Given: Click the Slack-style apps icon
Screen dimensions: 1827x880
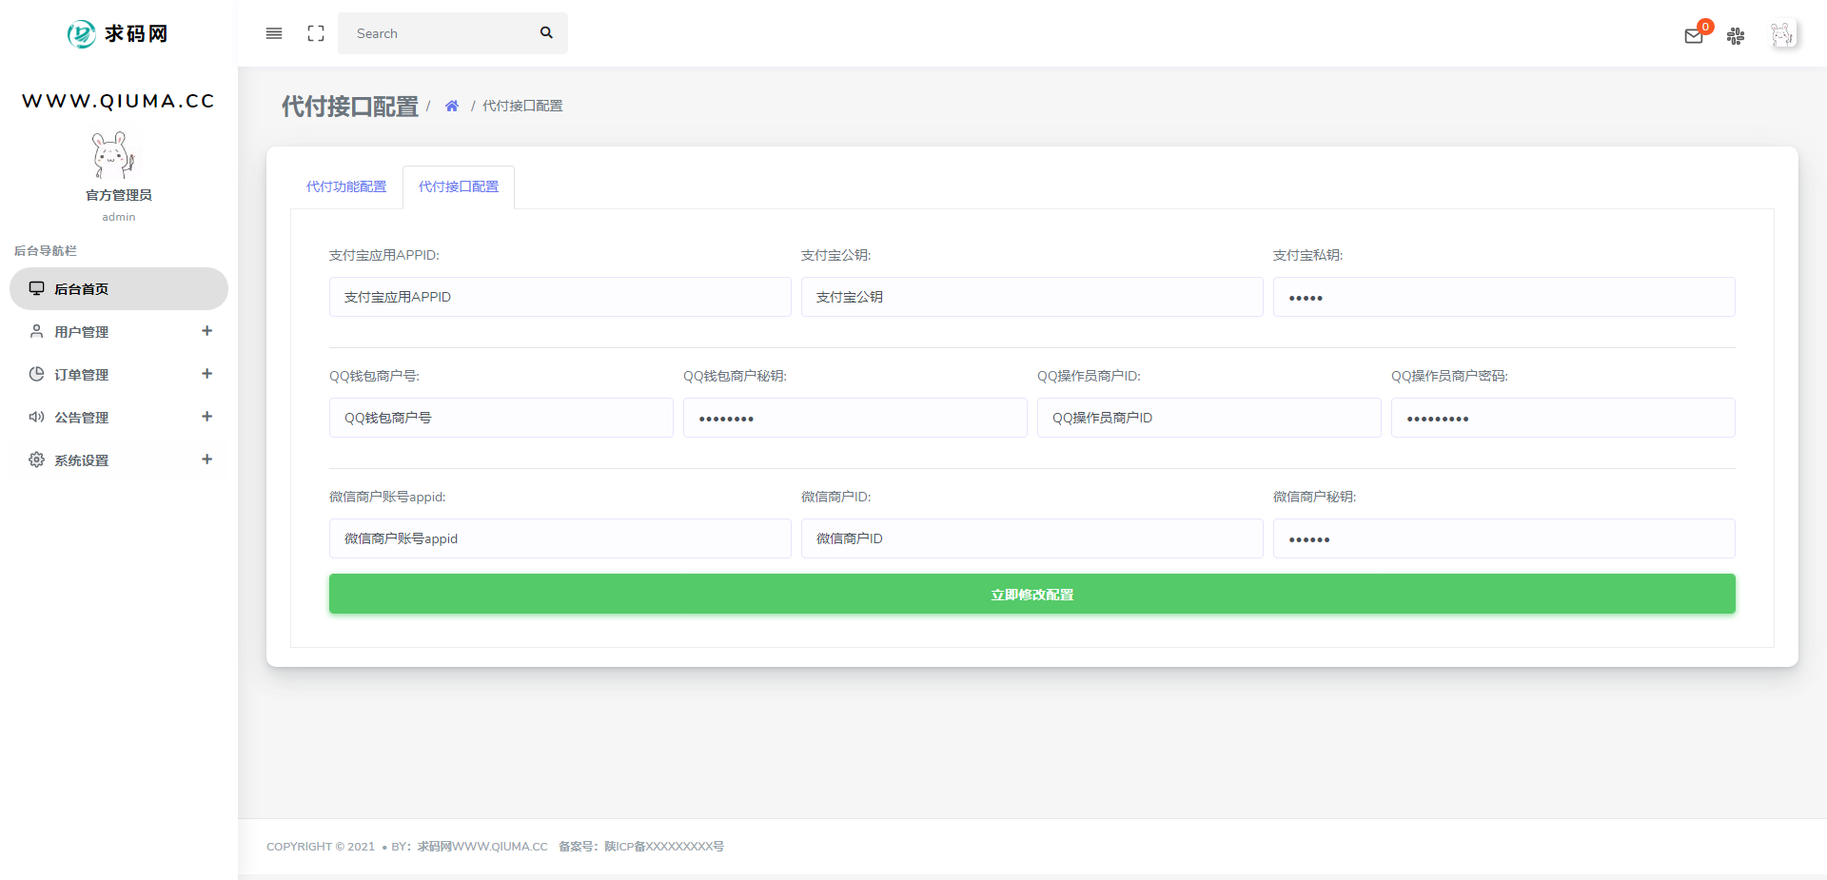Looking at the screenshot, I should [1736, 36].
